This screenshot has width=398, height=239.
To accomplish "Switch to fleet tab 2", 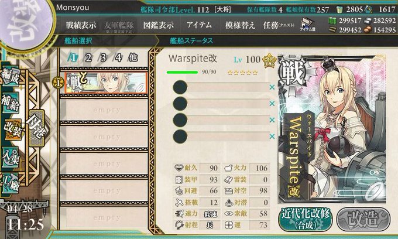I will pyautogui.click(x=88, y=58).
